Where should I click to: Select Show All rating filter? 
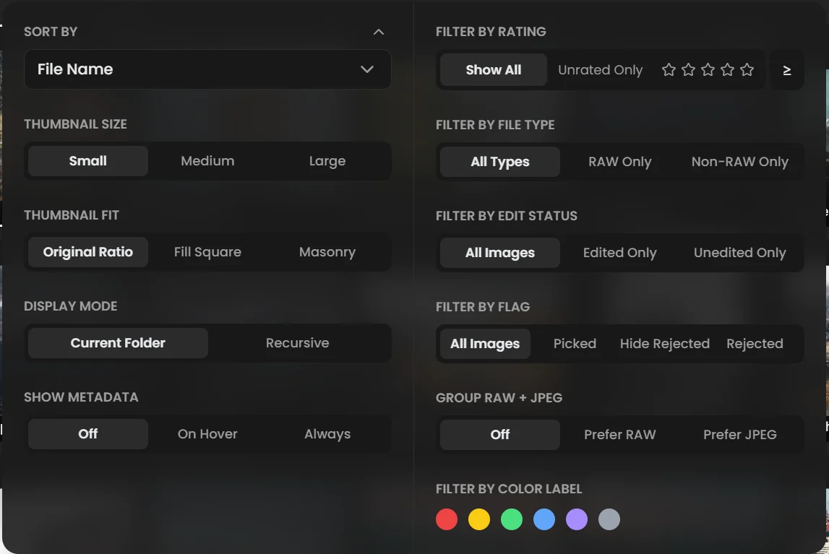click(x=493, y=70)
